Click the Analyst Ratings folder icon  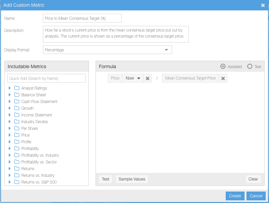point(17,88)
